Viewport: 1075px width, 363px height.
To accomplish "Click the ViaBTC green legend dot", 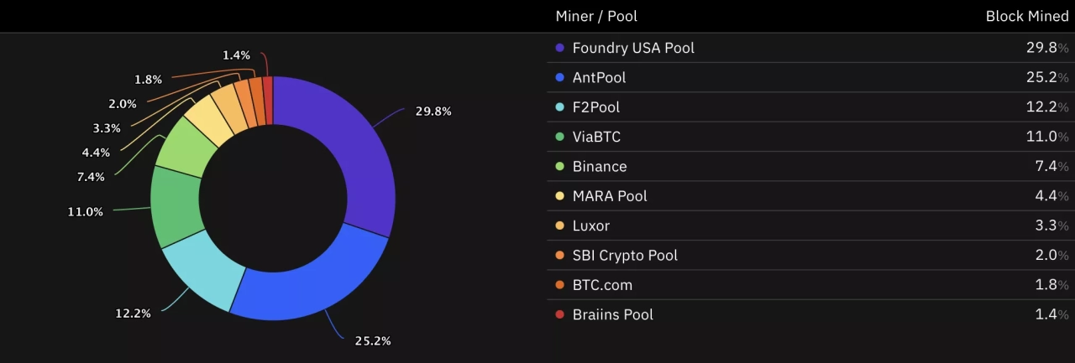I will point(560,137).
